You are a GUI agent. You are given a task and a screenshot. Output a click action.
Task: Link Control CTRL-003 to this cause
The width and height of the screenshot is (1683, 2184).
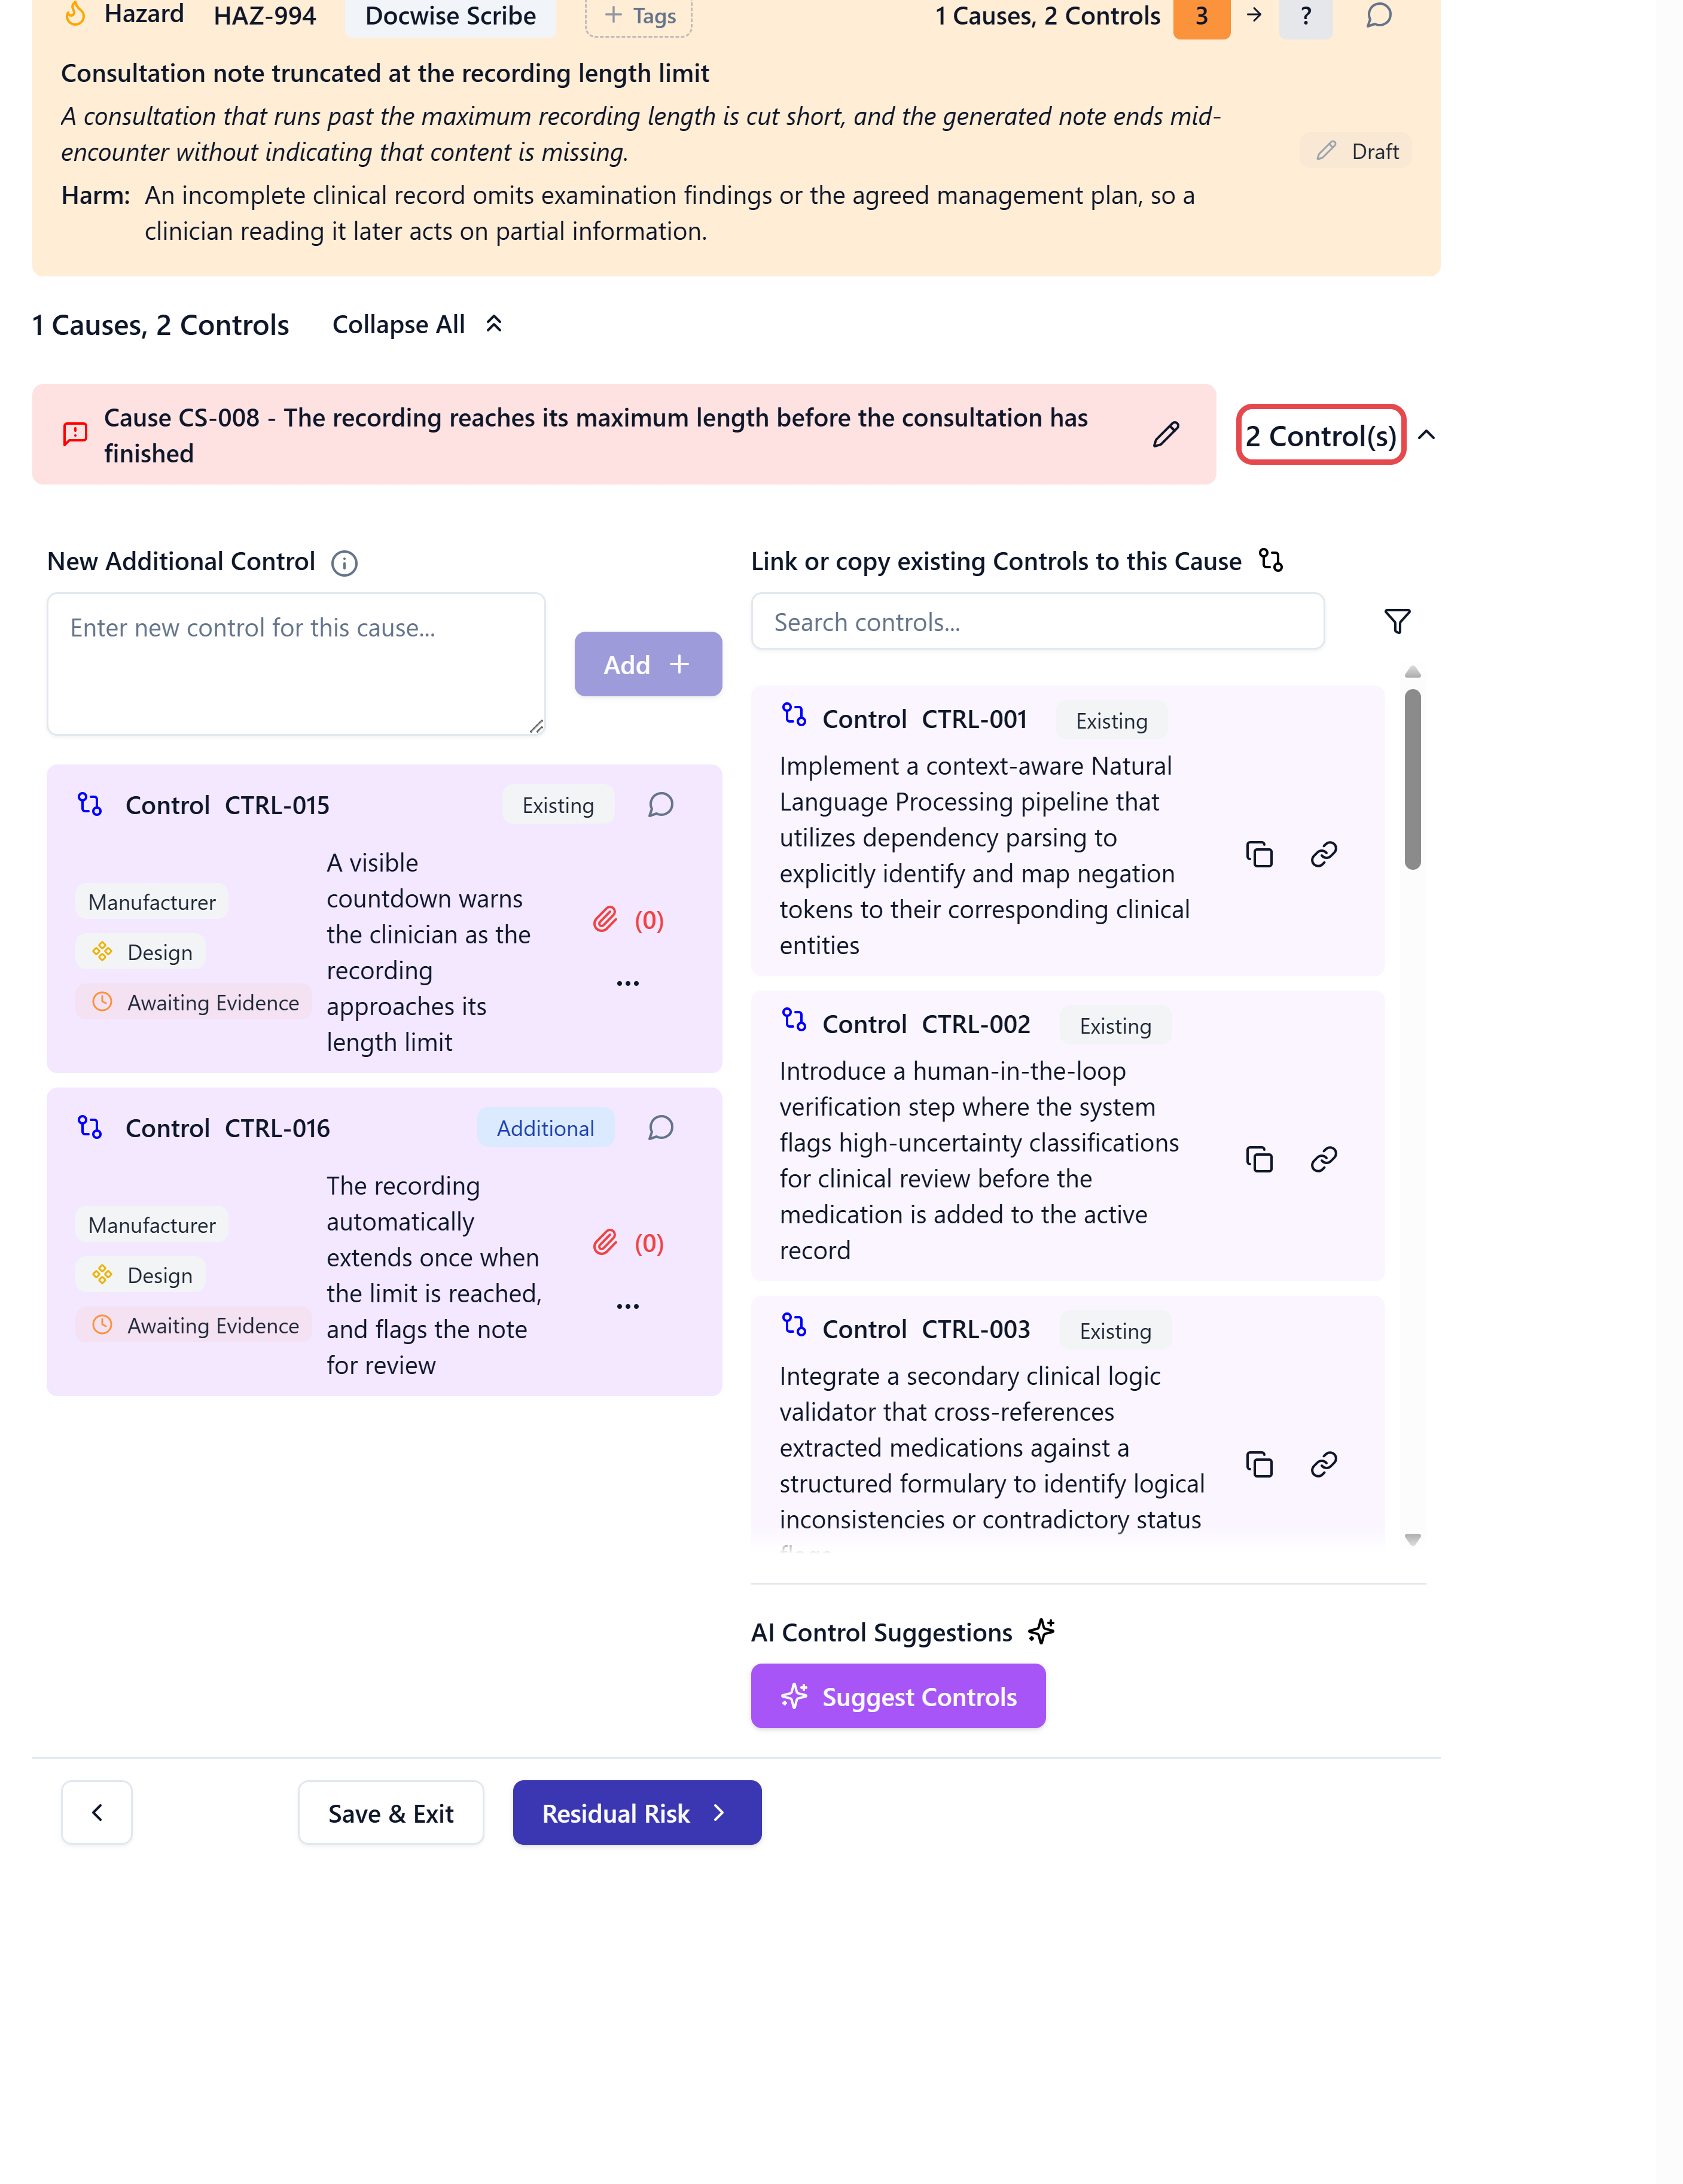pyautogui.click(x=1323, y=1464)
